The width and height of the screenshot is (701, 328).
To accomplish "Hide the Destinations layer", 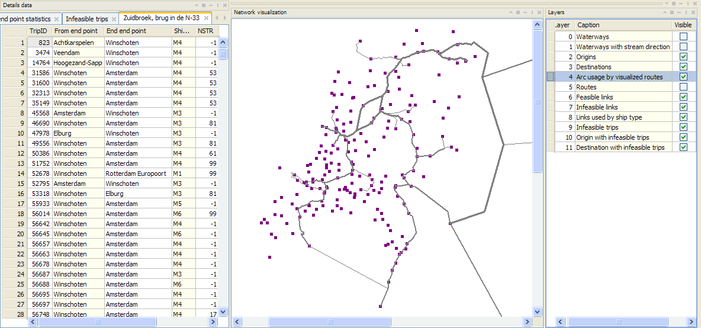I will coord(684,66).
